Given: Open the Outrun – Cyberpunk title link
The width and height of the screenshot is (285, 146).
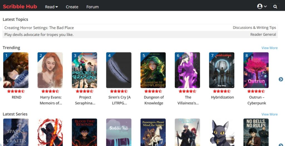Looking at the screenshot, I should coord(257,100).
